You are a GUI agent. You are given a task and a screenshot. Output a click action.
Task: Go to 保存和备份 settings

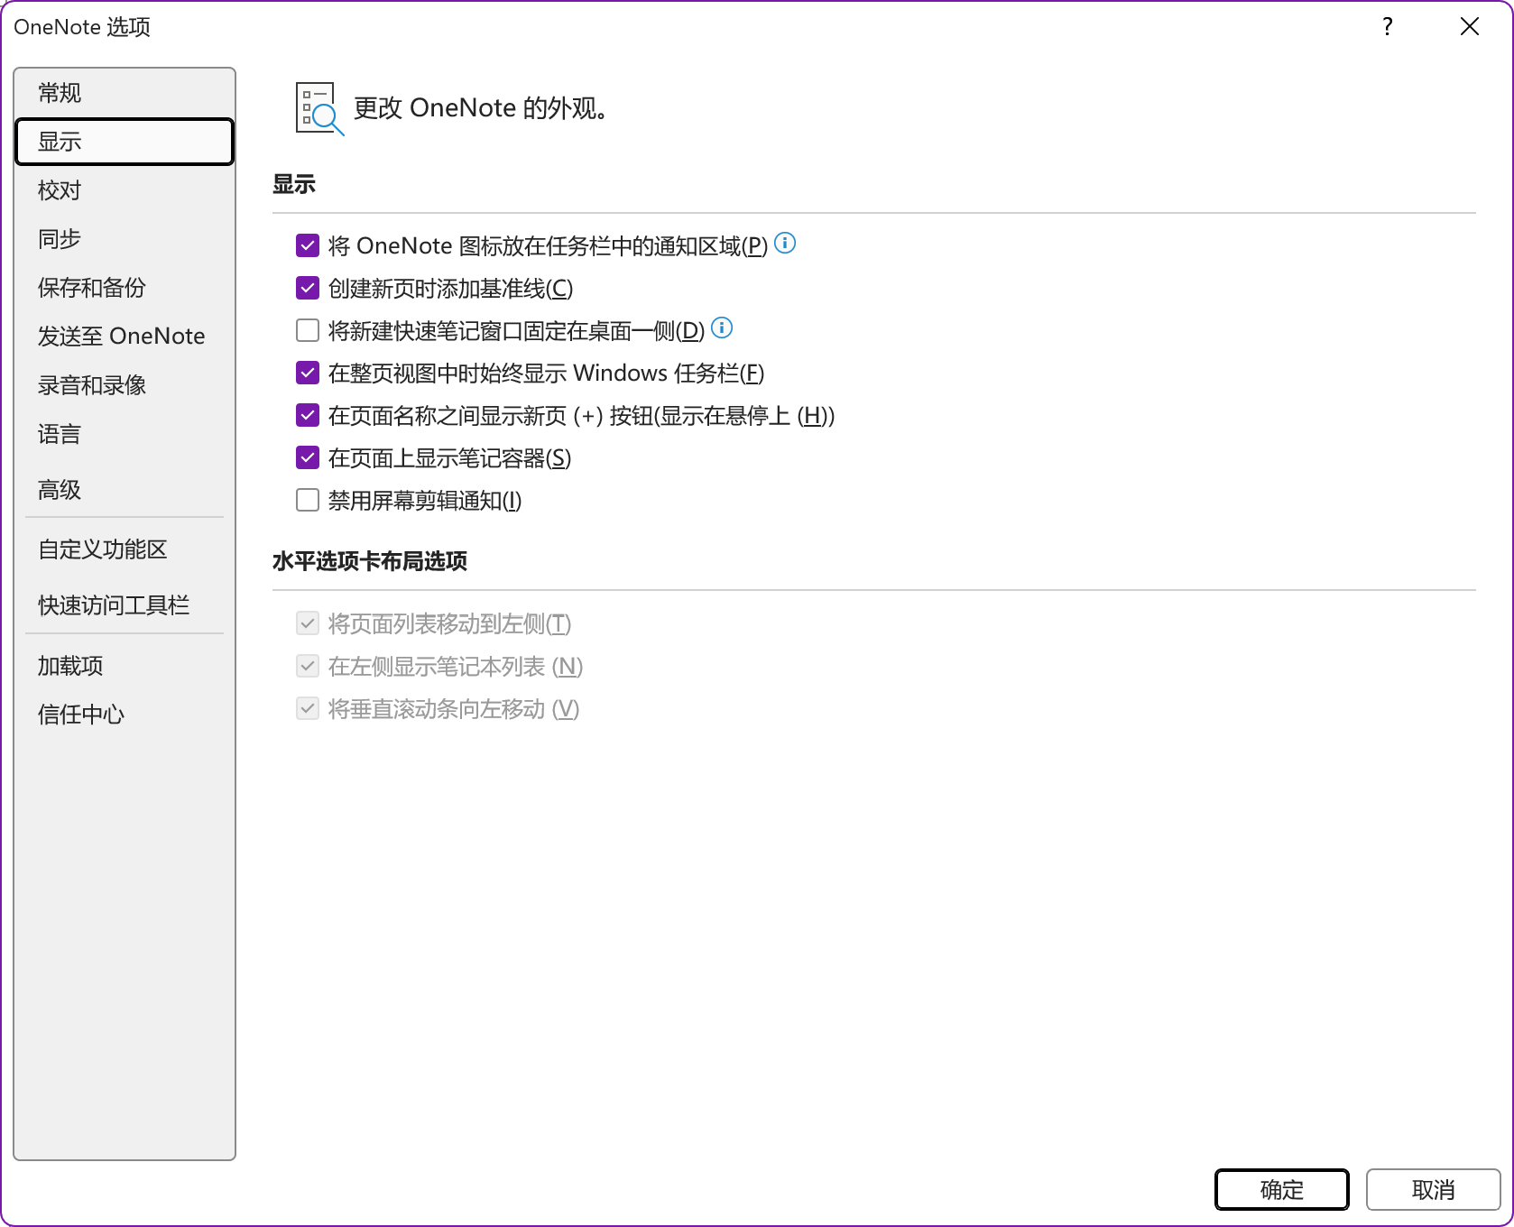(x=125, y=288)
